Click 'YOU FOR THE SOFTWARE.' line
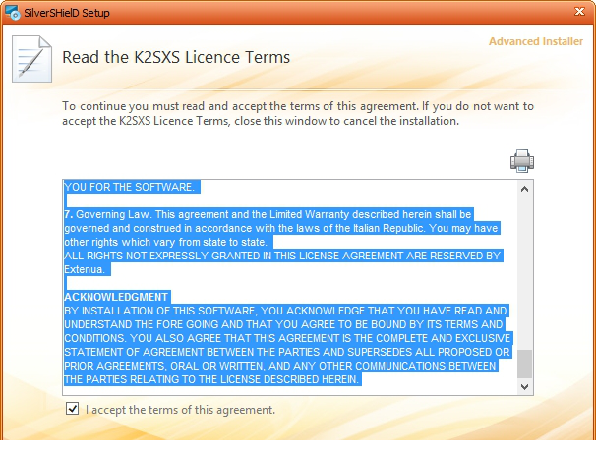The height and width of the screenshot is (457, 596). click(129, 187)
